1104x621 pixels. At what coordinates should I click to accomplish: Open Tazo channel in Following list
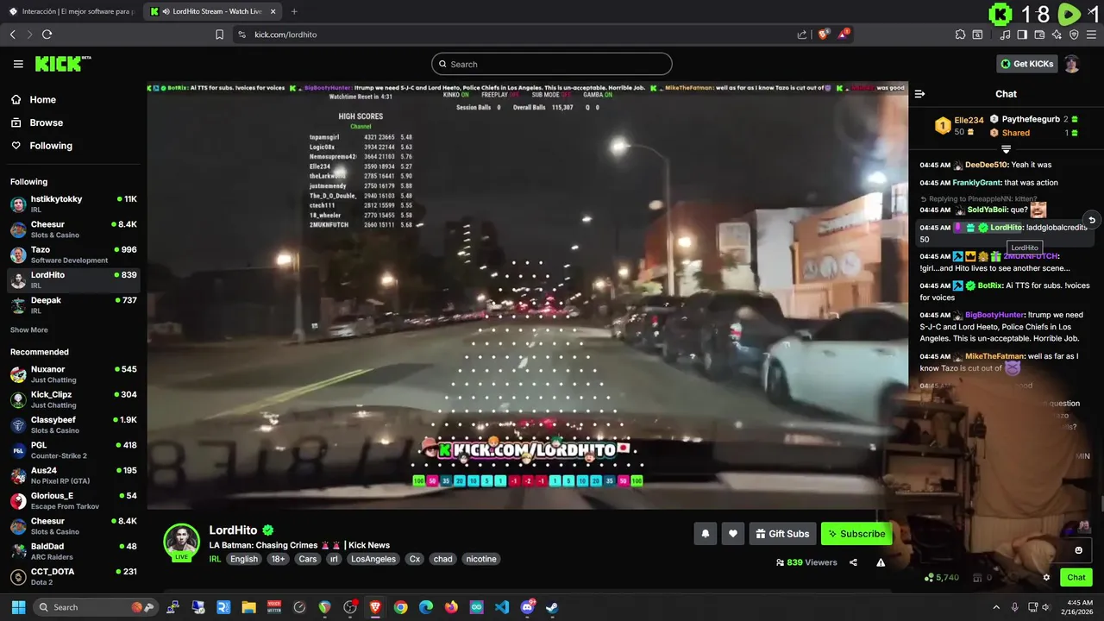73,254
